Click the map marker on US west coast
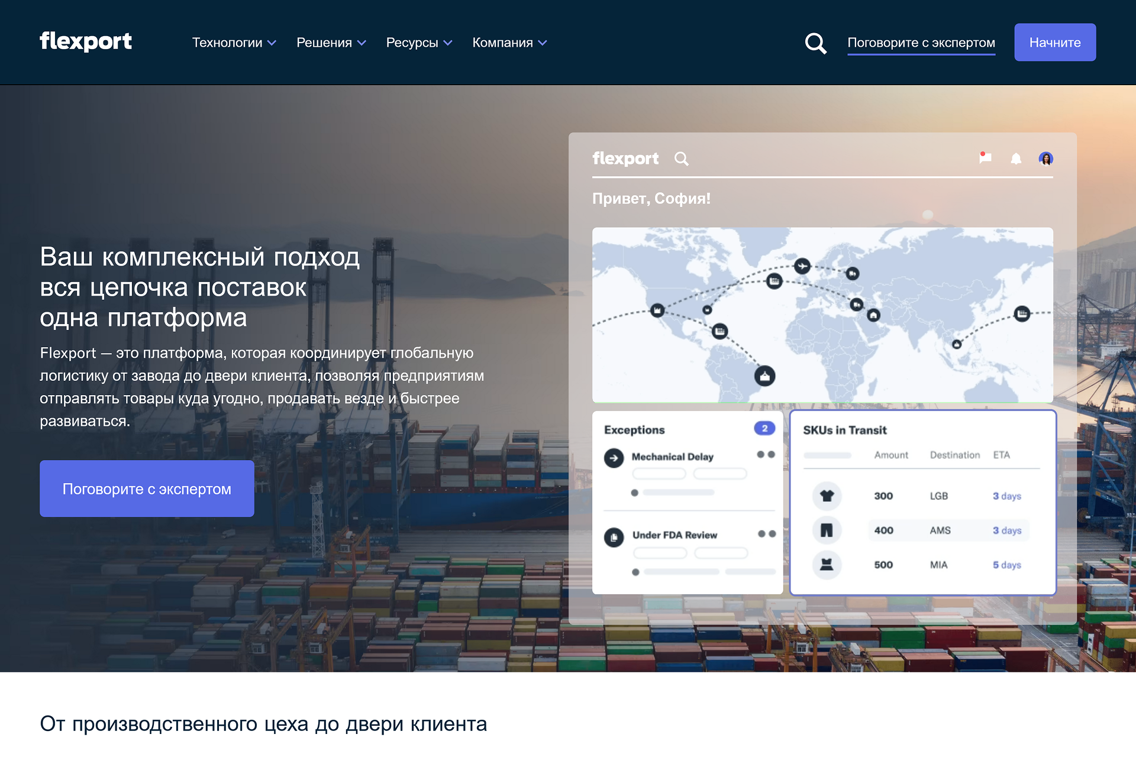 tap(657, 310)
